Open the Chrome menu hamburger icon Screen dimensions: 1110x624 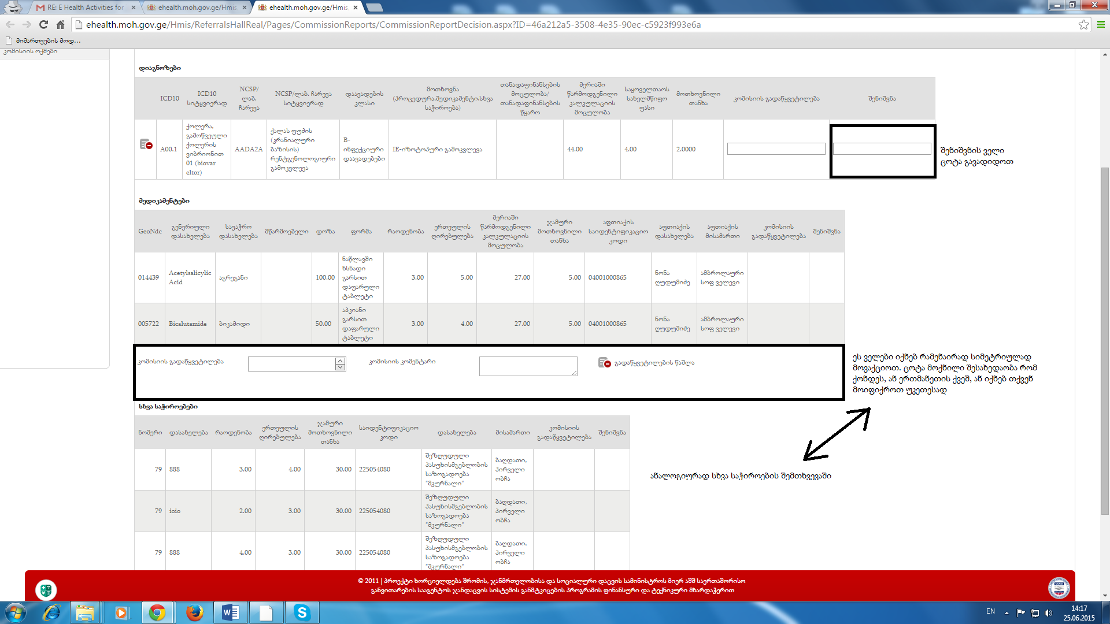1101,24
